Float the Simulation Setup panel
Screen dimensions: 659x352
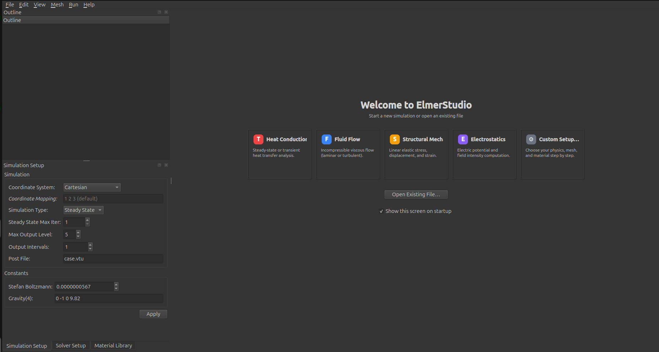coord(159,165)
